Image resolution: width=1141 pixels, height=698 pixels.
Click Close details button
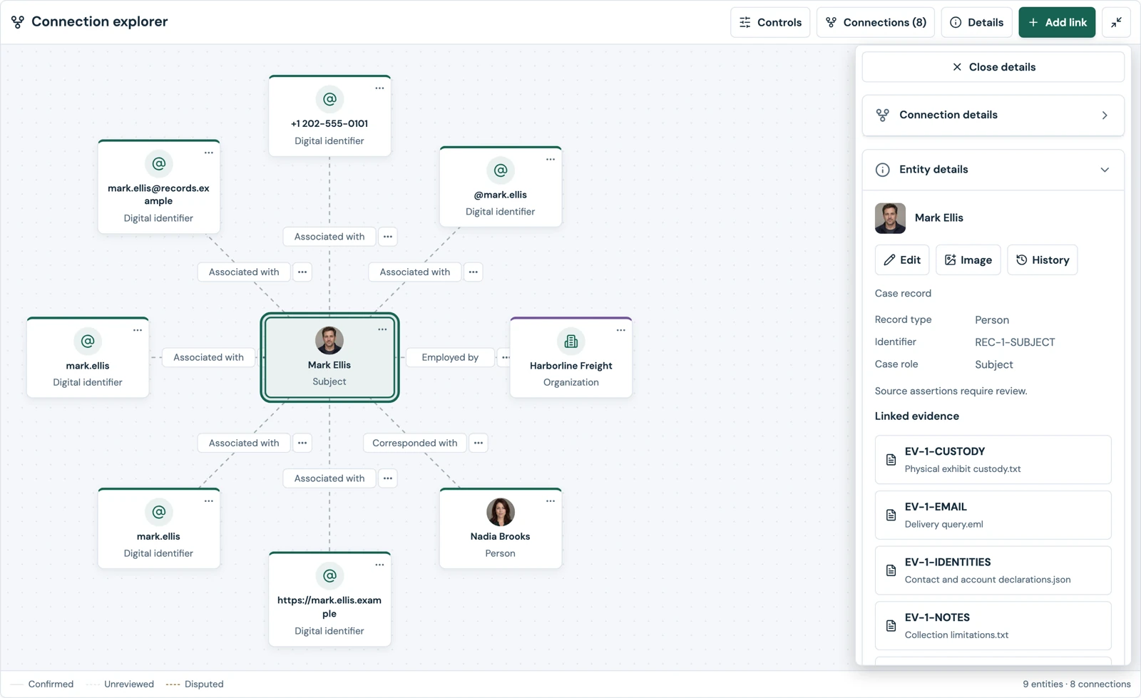click(x=993, y=67)
